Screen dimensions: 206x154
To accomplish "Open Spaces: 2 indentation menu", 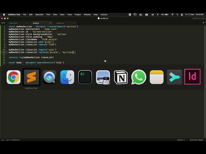I will click(181, 140).
